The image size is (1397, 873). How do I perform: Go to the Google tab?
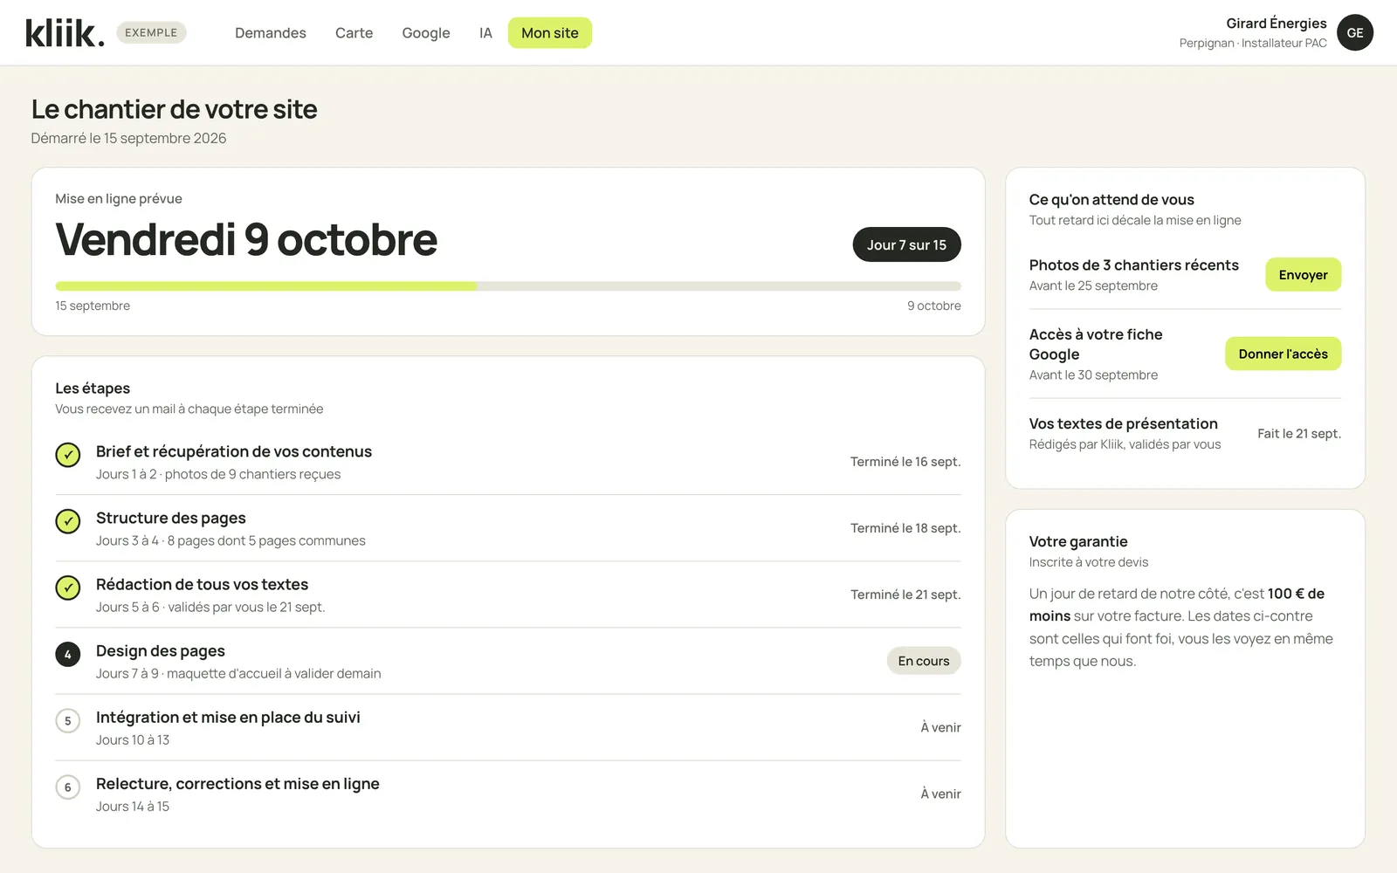coord(426,32)
